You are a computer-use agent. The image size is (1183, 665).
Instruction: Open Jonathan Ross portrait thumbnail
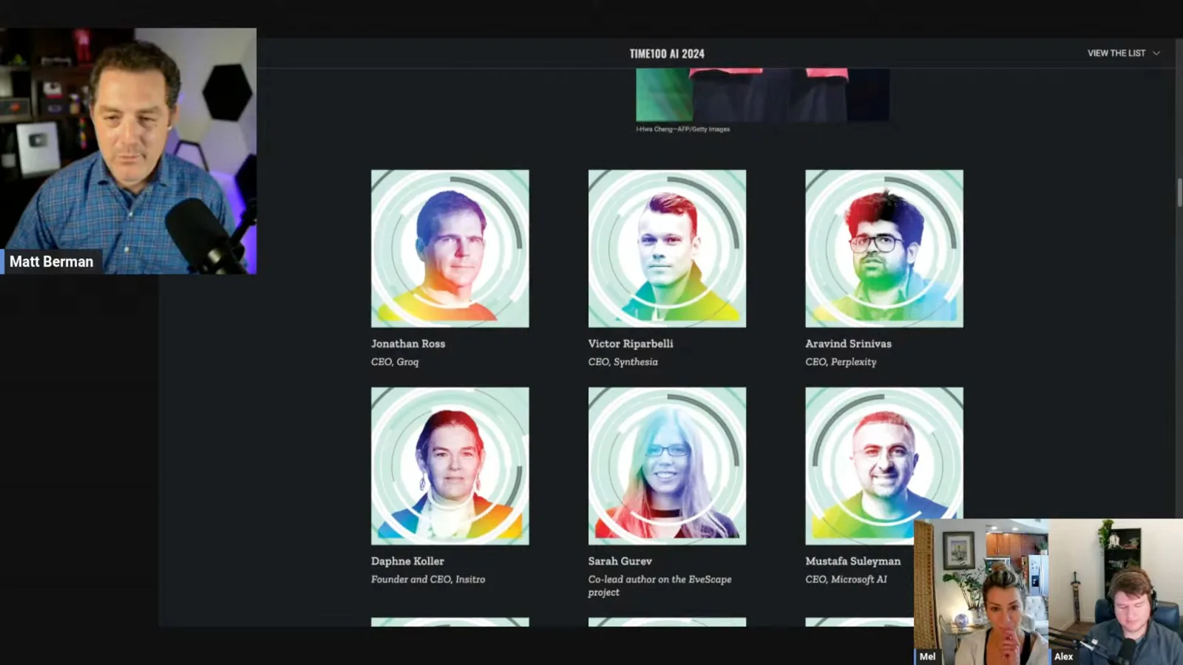click(450, 248)
